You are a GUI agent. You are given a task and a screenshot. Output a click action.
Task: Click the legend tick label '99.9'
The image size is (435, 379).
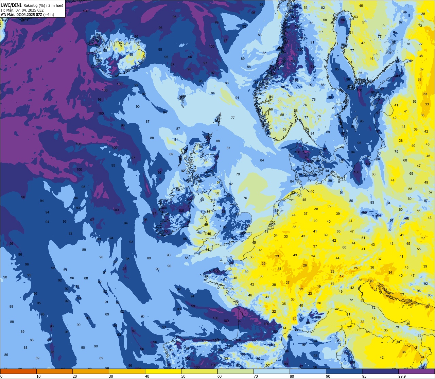pyautogui.click(x=402, y=376)
